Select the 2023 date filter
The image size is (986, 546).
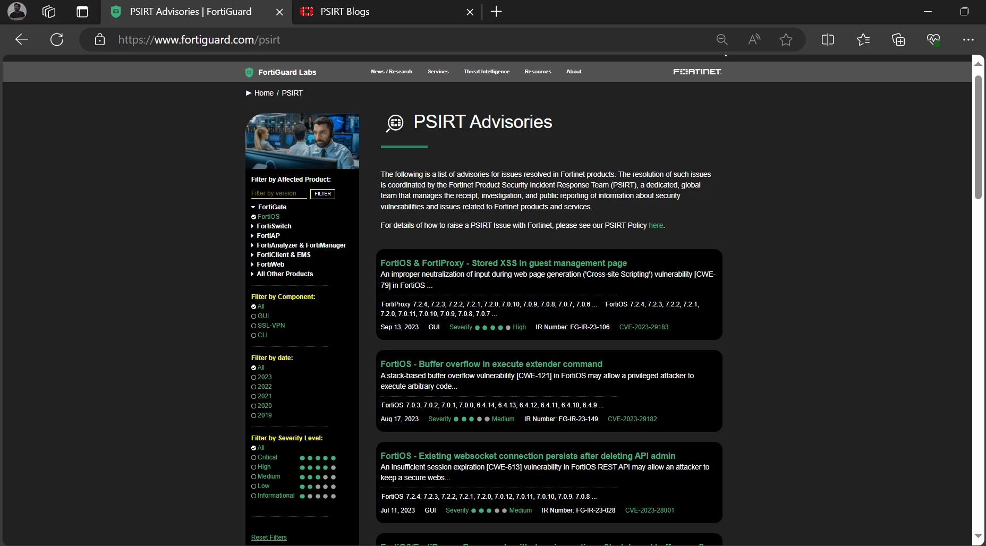tap(261, 377)
